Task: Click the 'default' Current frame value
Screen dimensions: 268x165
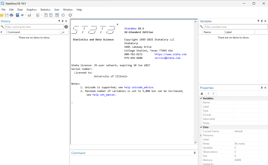Action: click(238, 131)
